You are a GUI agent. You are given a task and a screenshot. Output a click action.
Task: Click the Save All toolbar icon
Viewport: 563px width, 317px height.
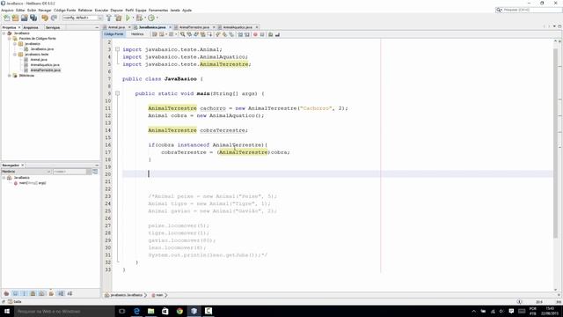pyautogui.click(x=33, y=18)
